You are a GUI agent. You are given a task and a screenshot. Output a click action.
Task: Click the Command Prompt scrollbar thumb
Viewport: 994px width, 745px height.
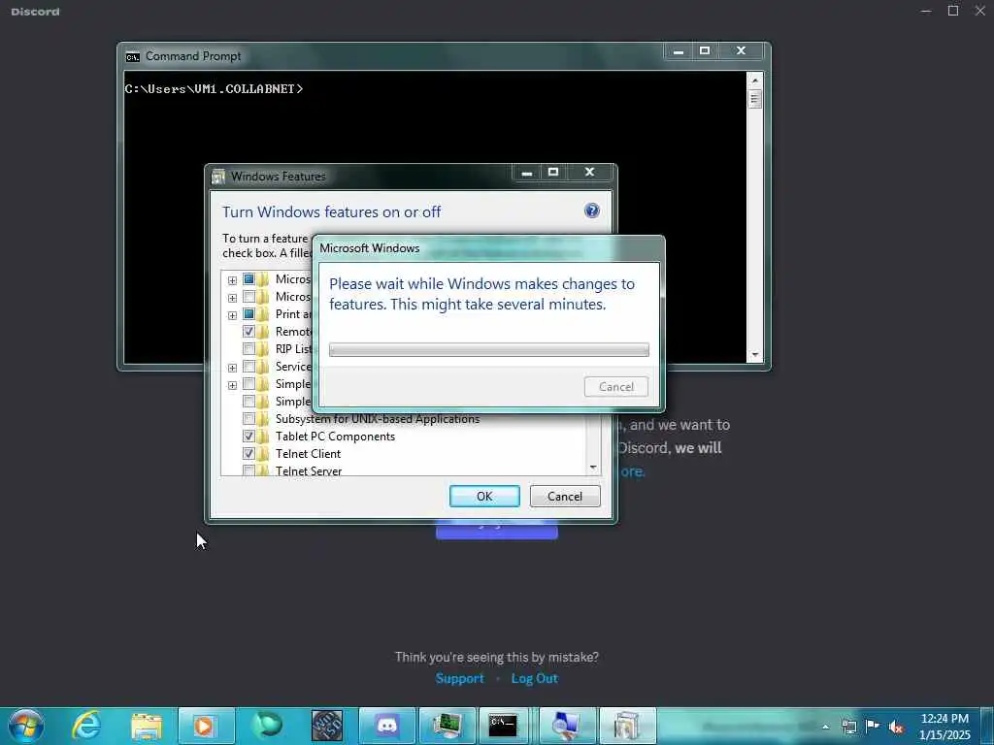point(754,99)
